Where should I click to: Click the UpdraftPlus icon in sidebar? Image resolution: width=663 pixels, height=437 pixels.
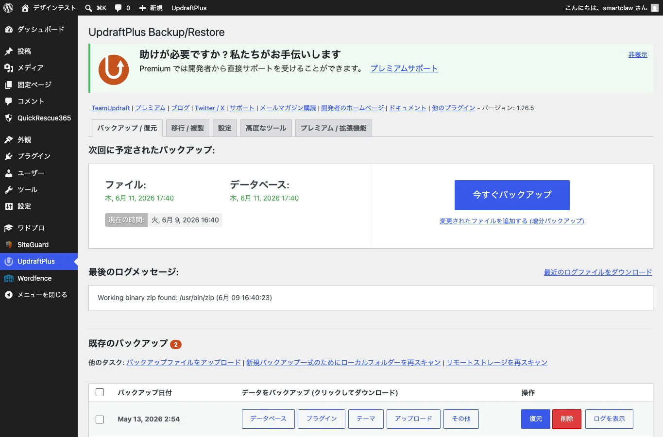click(9, 261)
